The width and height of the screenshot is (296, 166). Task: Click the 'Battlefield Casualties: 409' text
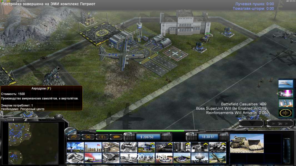[x=244, y=104]
